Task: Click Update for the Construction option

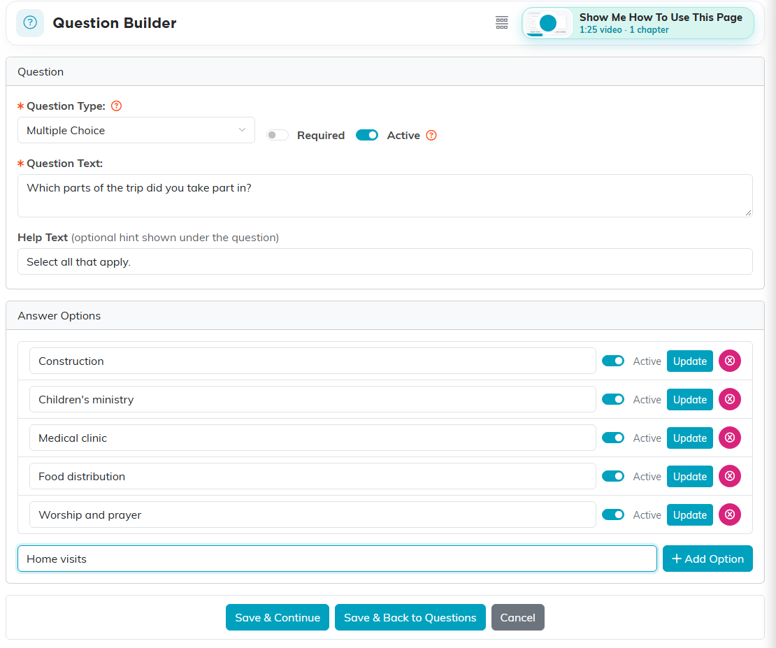Action: pos(689,361)
